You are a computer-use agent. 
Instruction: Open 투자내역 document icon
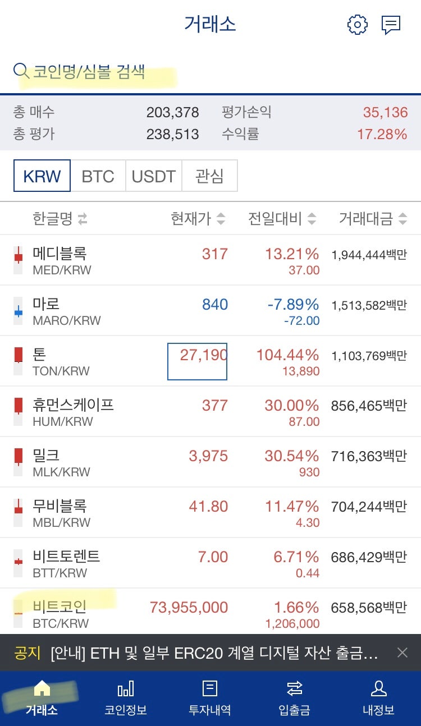209,688
